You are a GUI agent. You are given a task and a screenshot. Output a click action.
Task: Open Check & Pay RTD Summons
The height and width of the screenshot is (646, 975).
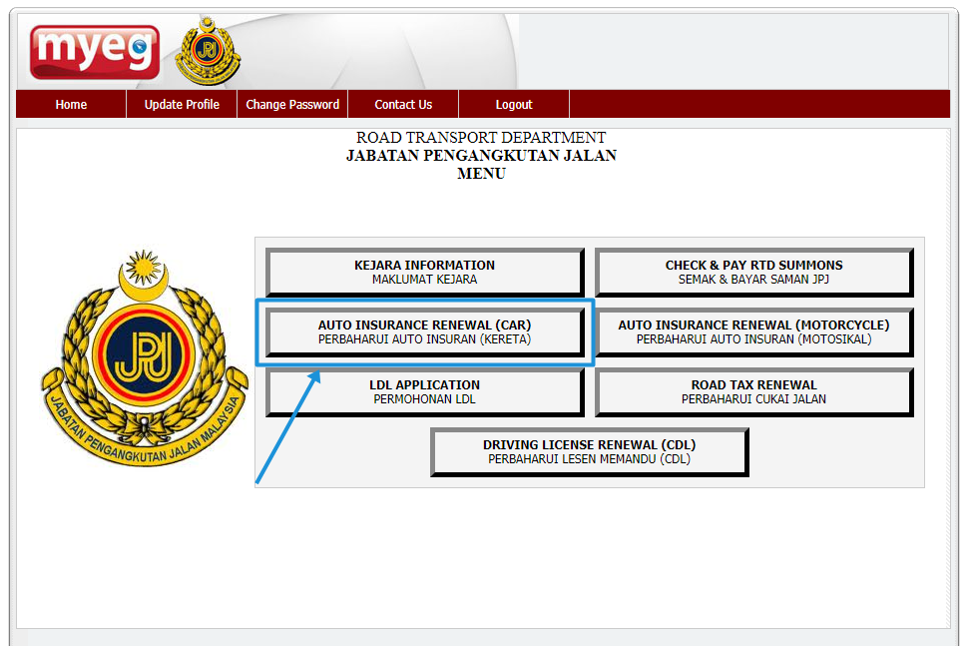coord(753,272)
